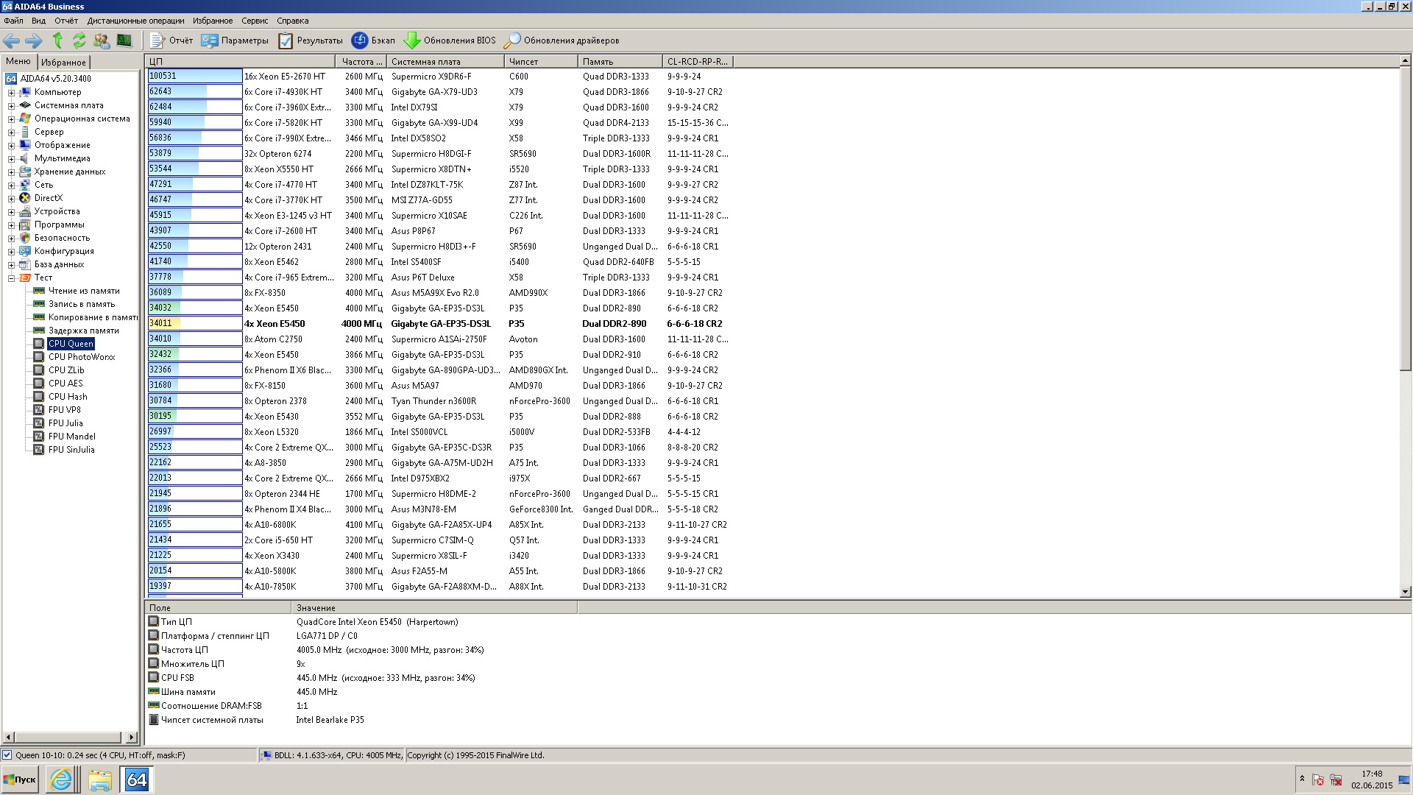Open the Сервис menu

coord(255,21)
